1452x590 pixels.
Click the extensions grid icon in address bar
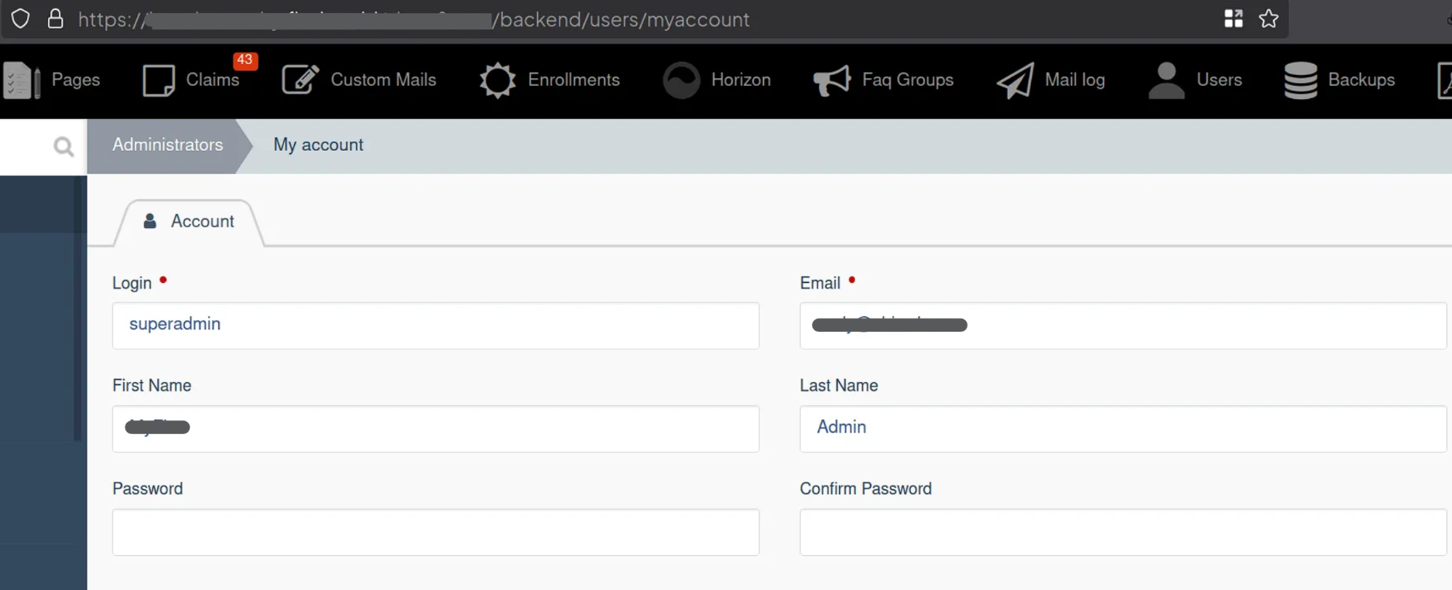click(1234, 19)
